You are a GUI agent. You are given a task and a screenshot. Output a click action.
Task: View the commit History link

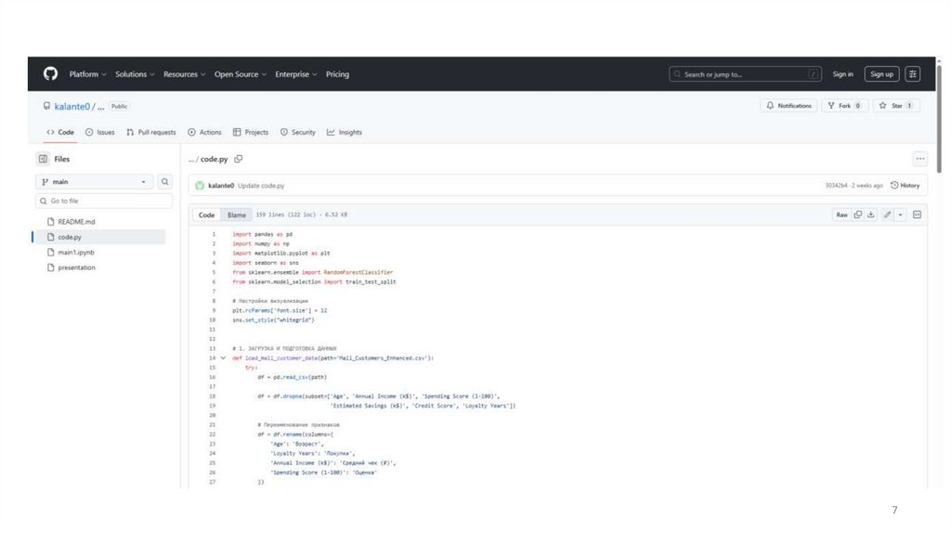[905, 186]
